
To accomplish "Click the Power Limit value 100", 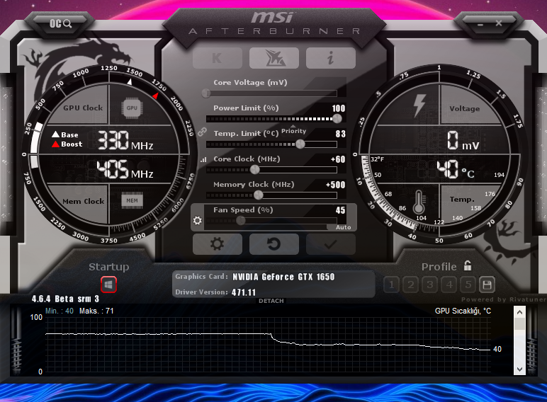I will (x=339, y=108).
